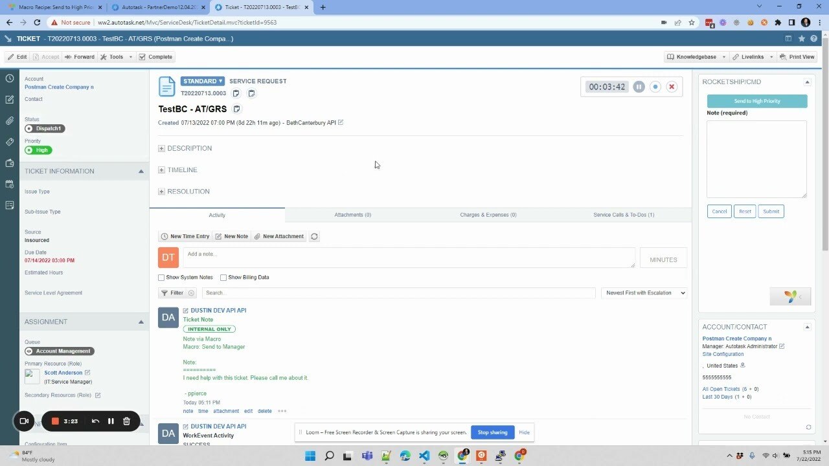Toggle Show System Notes checkbox
The image size is (829, 466).
[161, 278]
